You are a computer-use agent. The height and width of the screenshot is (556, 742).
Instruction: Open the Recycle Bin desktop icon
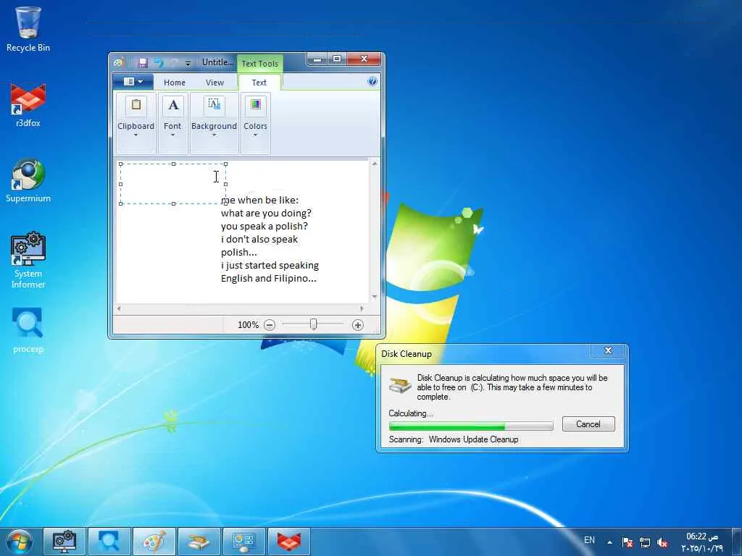click(x=28, y=29)
